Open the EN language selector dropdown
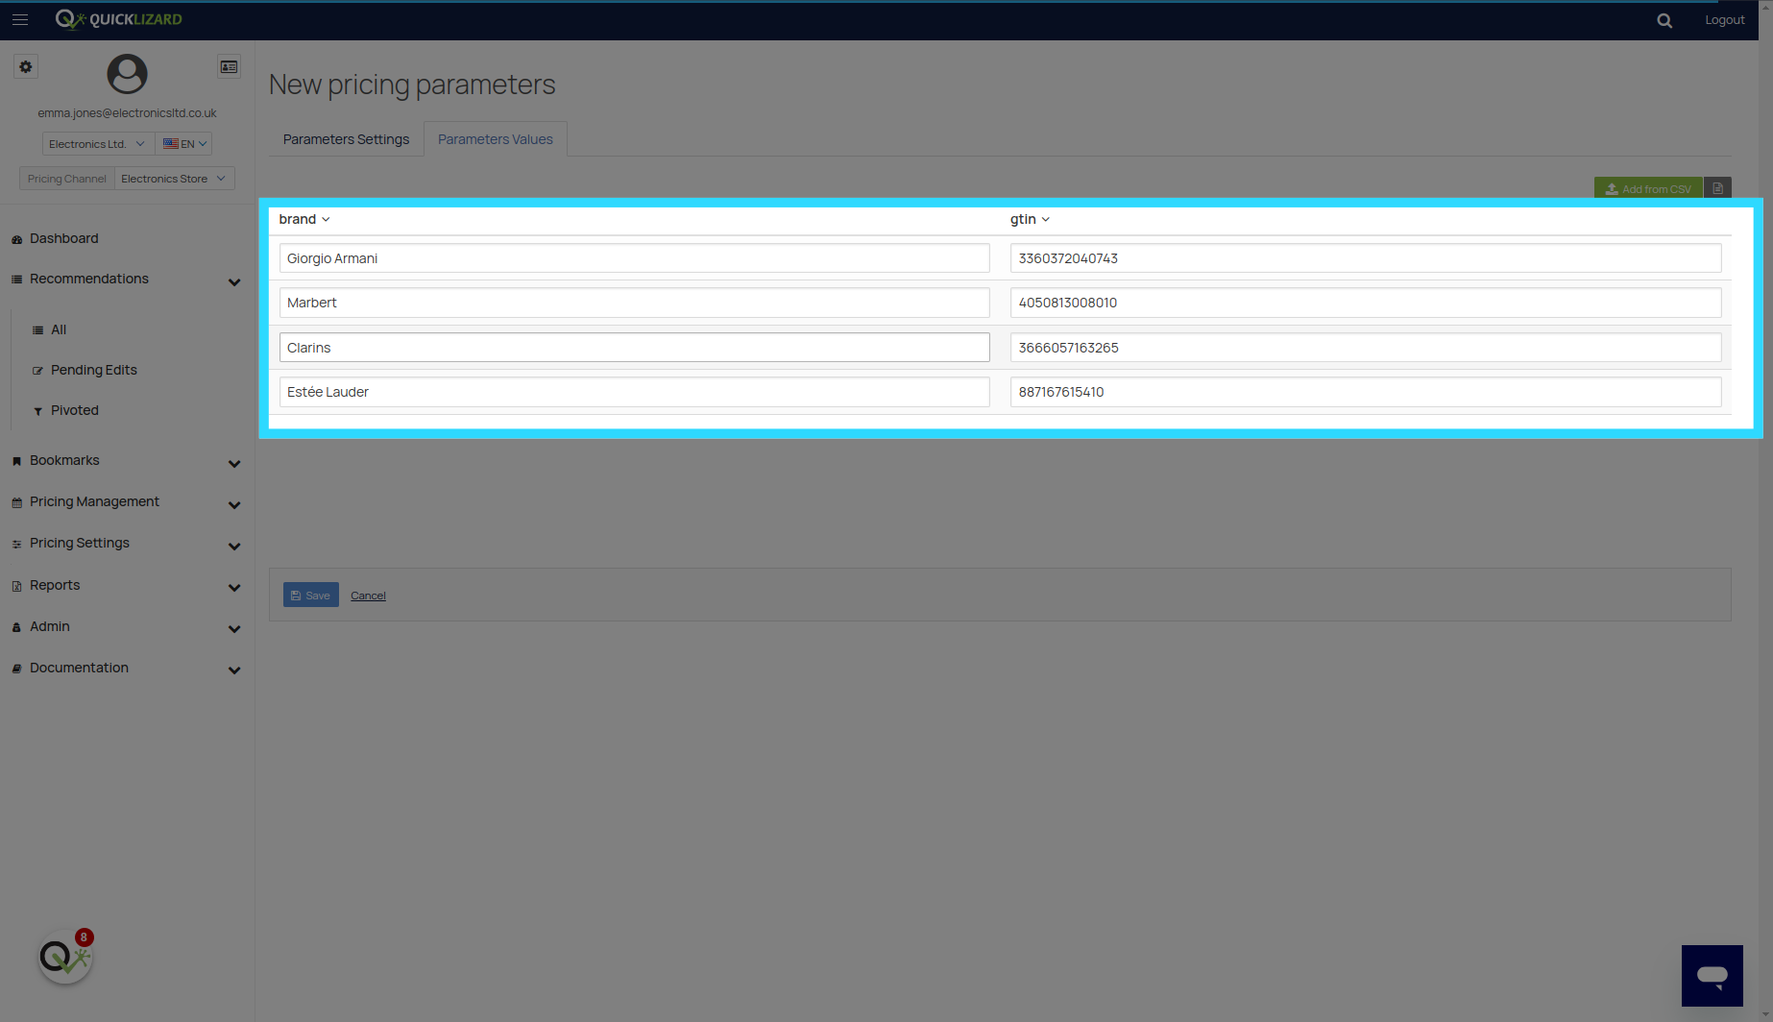The image size is (1773, 1022). click(183, 143)
